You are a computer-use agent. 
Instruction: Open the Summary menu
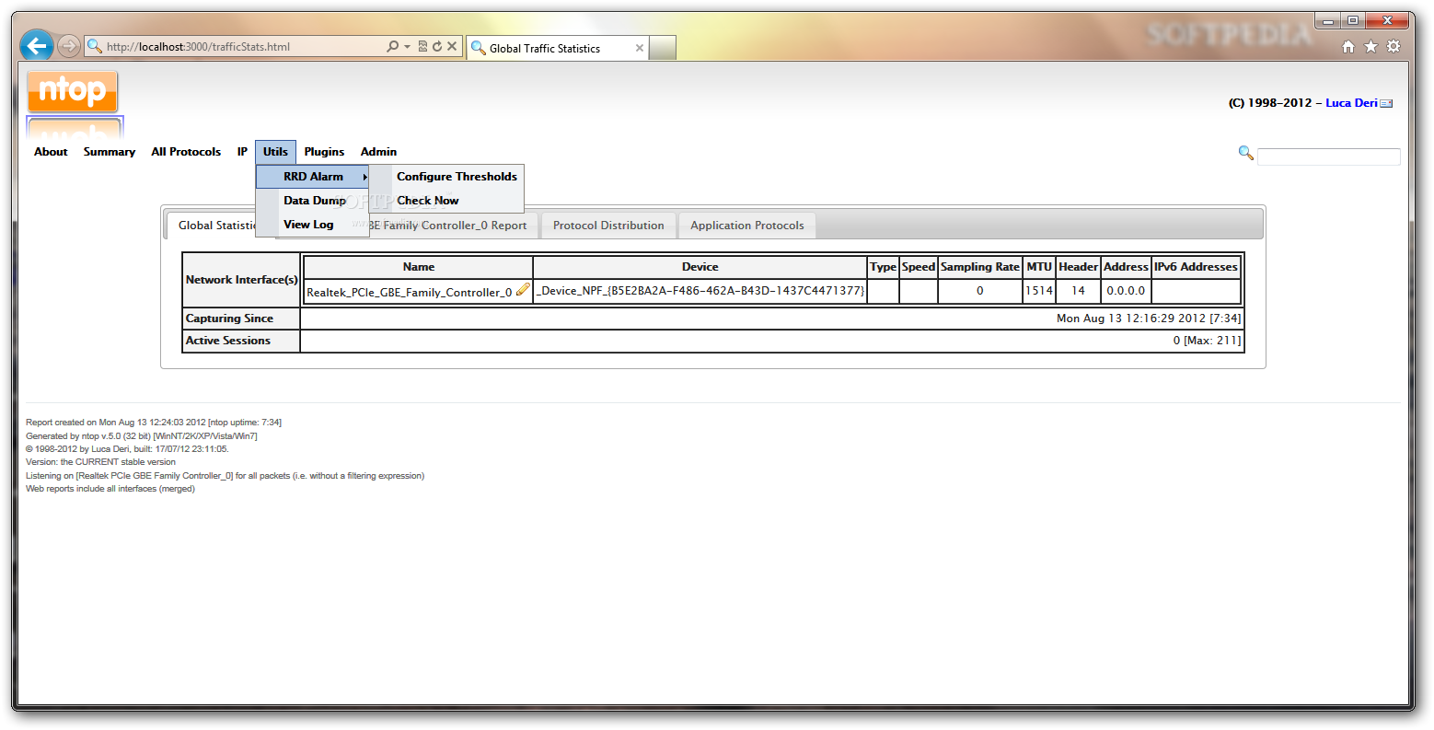click(110, 152)
